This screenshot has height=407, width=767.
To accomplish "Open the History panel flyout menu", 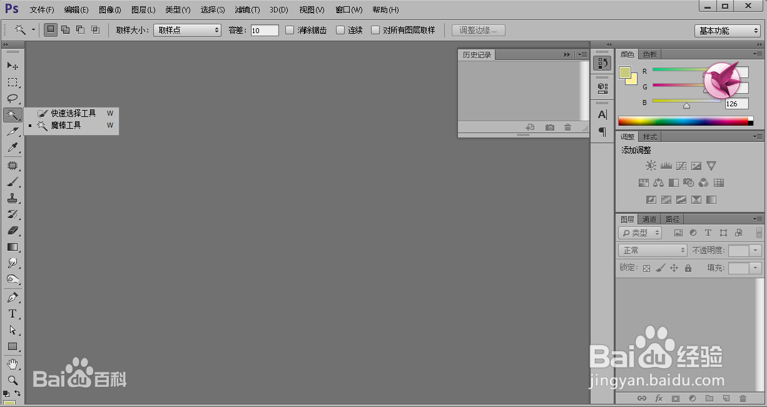I will [x=583, y=55].
